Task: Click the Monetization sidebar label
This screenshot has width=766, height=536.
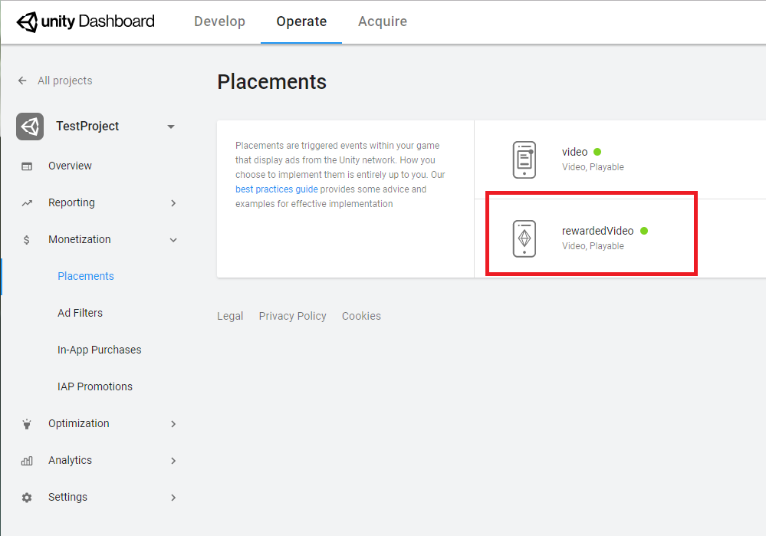Action: click(79, 239)
